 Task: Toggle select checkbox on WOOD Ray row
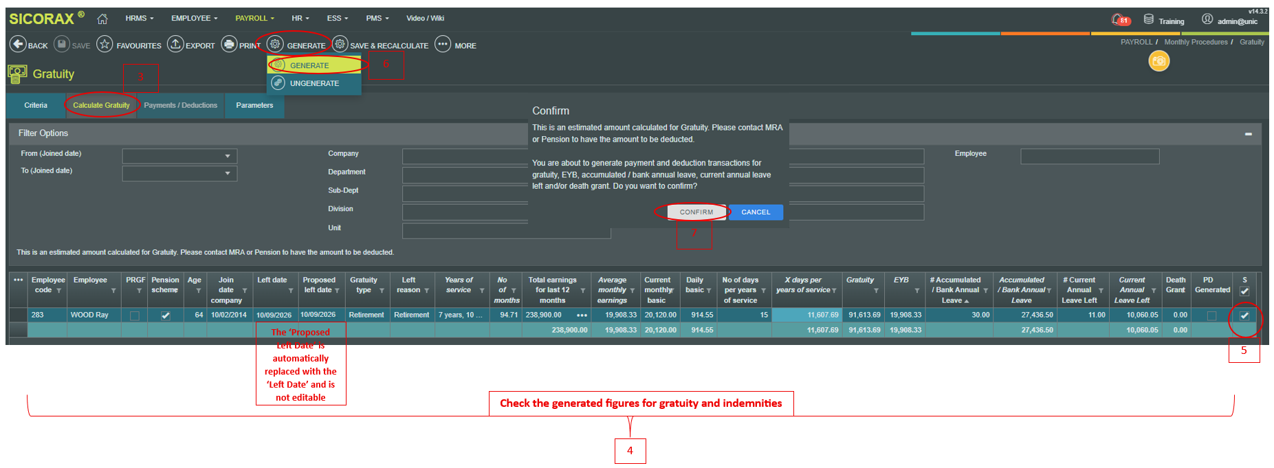[1244, 315]
